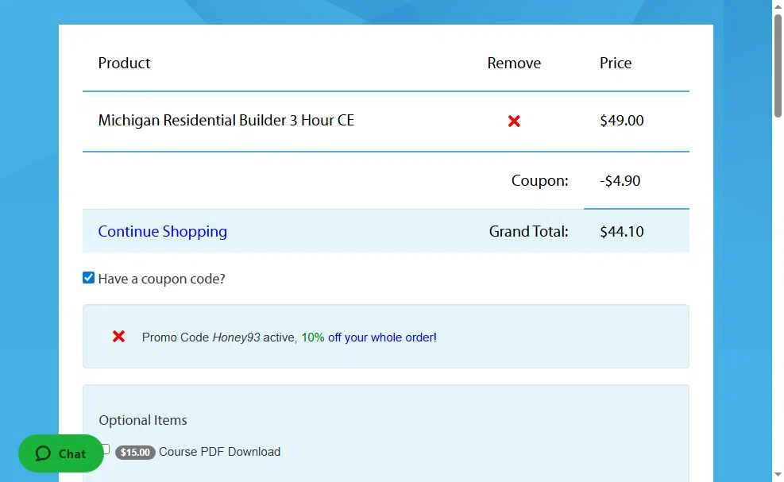Viewport: 784px width, 482px height.
Task: Click the $44.10 grand total value
Action: (x=621, y=232)
